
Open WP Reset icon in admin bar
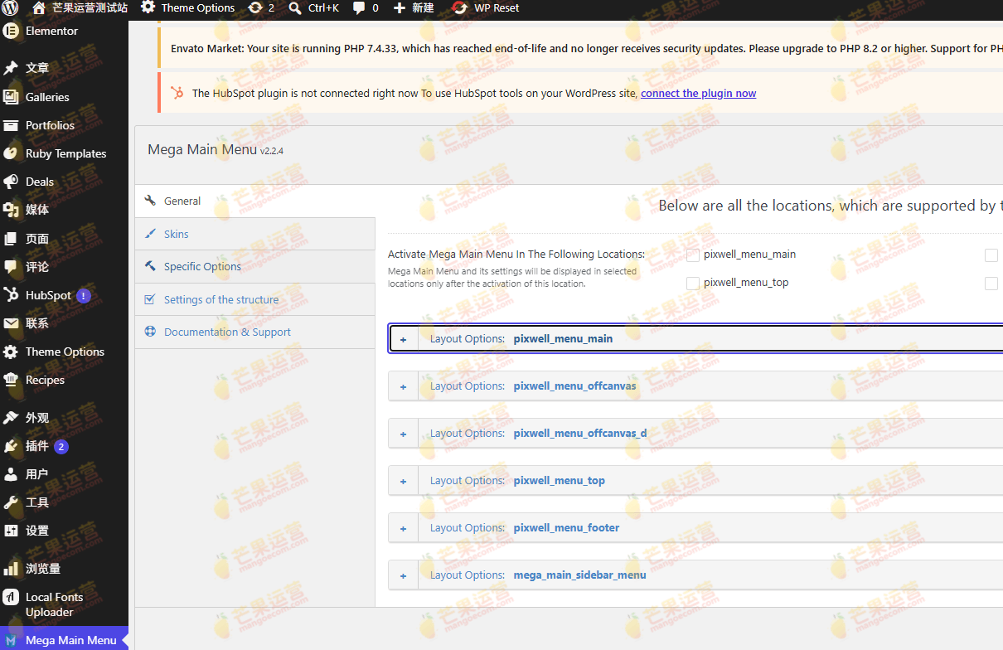click(x=460, y=8)
